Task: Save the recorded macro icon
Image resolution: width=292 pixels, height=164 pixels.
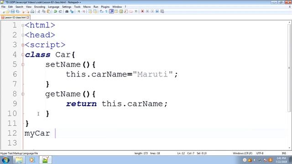Action: (162, 11)
